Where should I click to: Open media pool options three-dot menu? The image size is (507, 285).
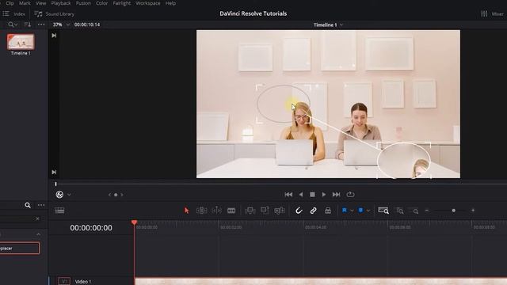[41, 25]
